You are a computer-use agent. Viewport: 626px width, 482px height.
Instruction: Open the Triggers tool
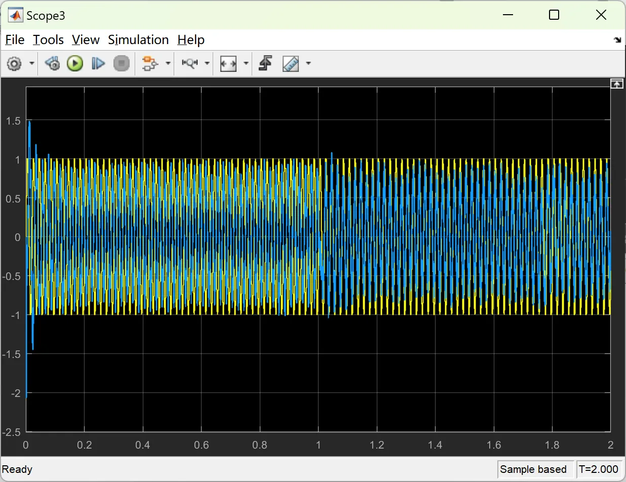[265, 64]
